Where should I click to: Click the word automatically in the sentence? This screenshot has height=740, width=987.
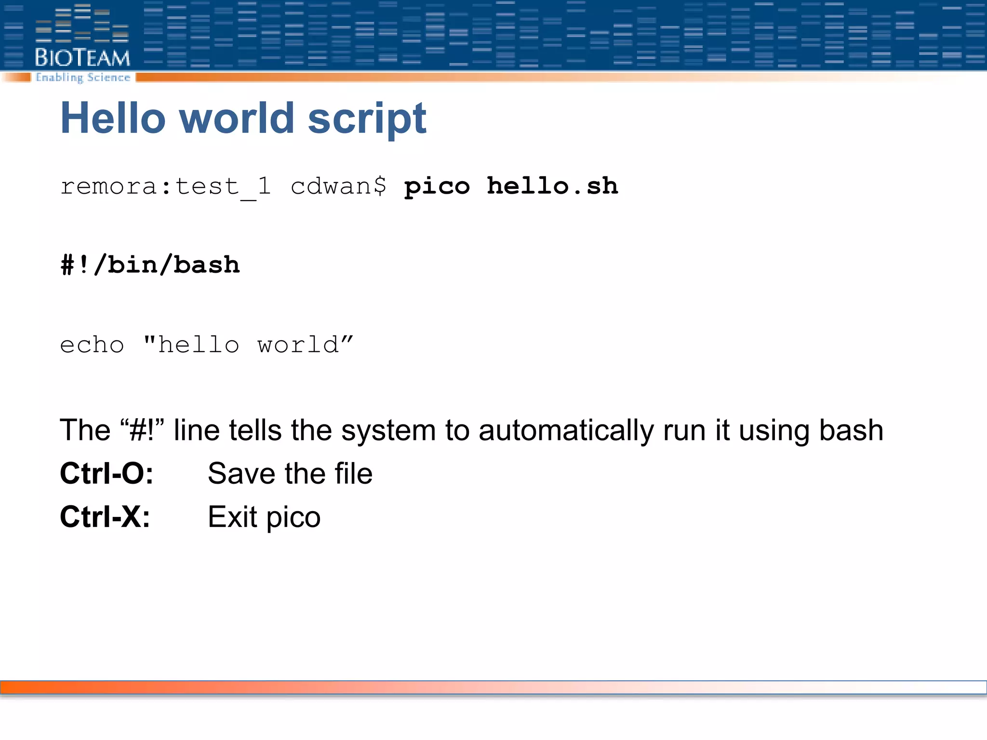coord(566,430)
